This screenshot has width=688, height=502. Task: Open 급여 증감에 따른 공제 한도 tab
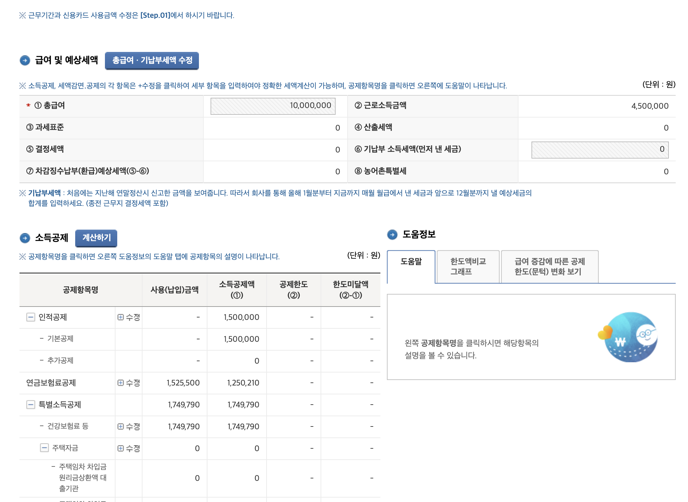click(549, 267)
